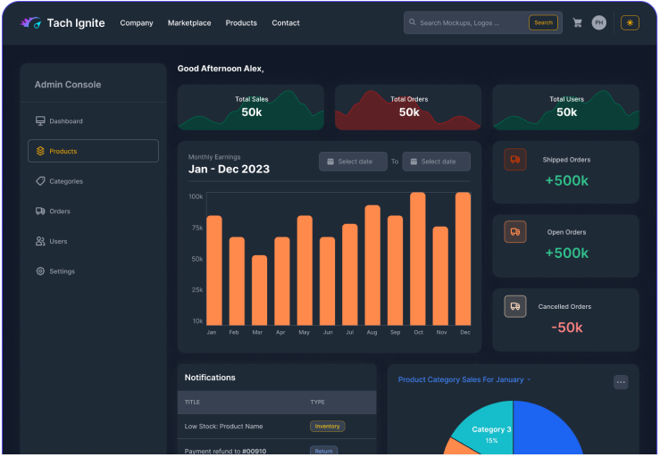Open the Marketplace menu
660x457 pixels.
[x=189, y=23]
